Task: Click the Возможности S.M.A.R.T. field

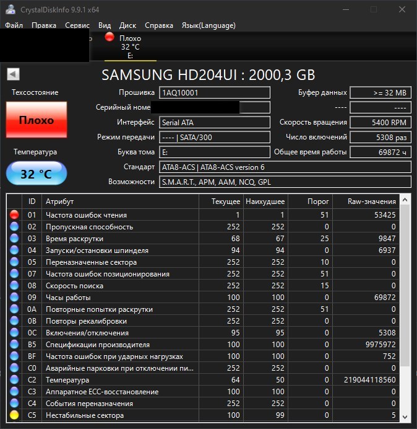Action: 285,182
